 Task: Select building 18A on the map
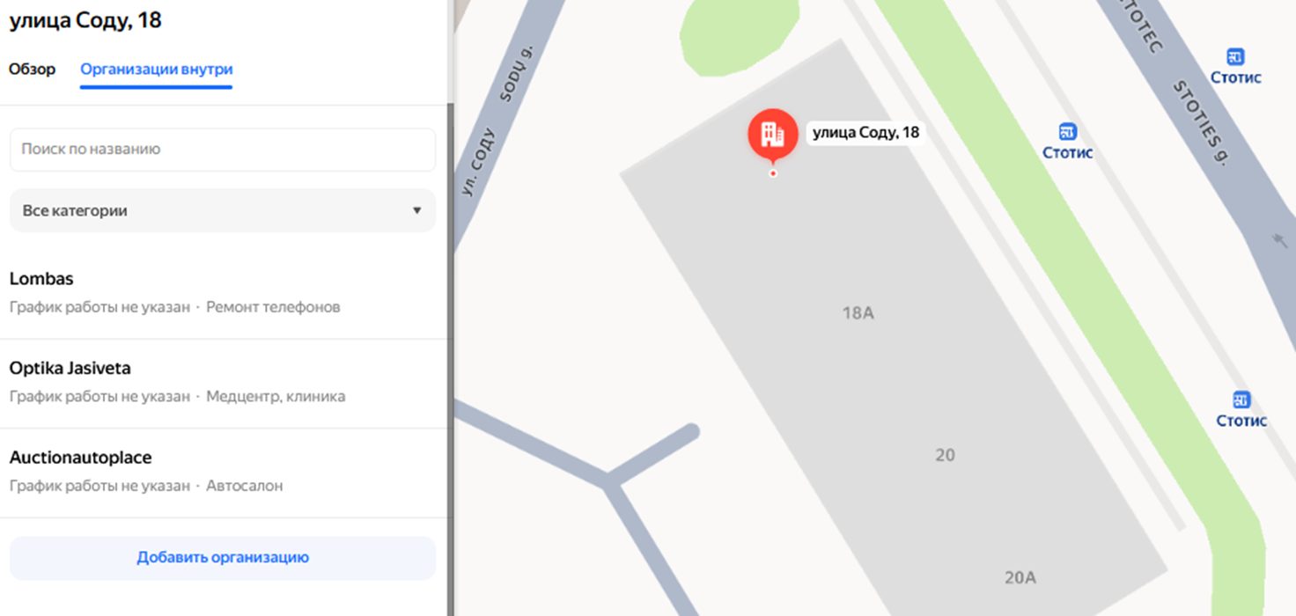pyautogui.click(x=858, y=312)
